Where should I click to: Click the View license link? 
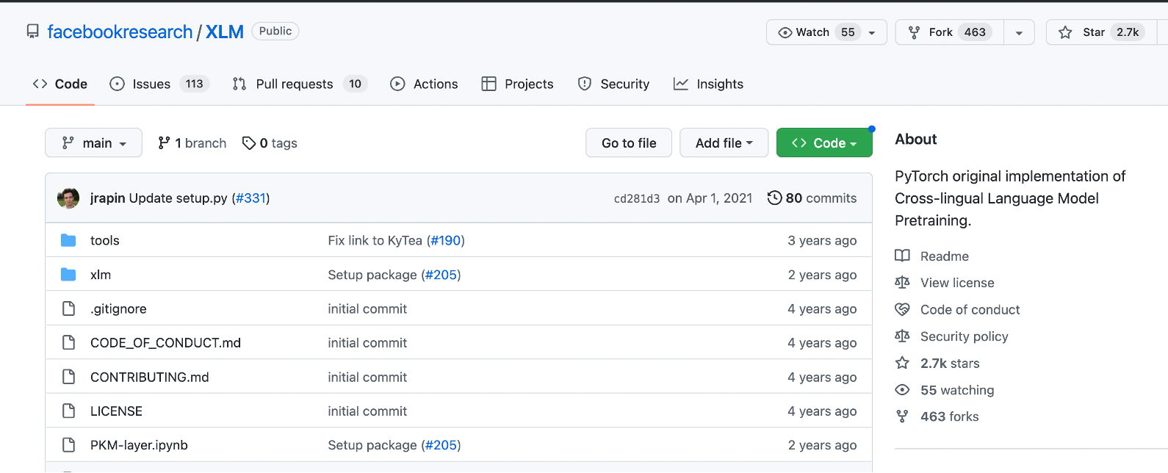957,283
